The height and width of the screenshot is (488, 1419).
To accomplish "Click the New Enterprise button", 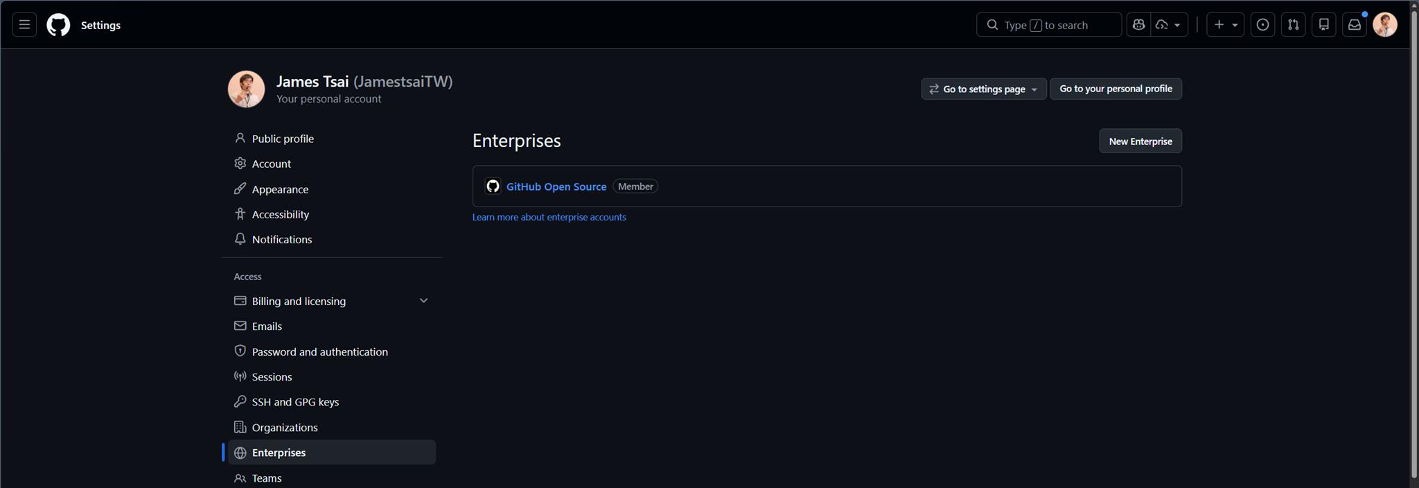I will tap(1140, 141).
